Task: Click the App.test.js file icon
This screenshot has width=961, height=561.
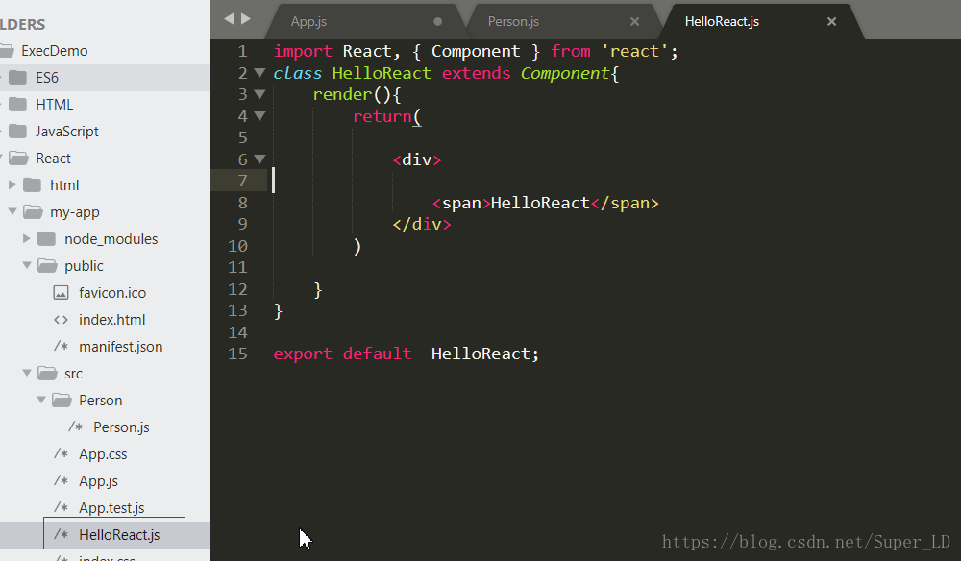Action: pos(61,508)
